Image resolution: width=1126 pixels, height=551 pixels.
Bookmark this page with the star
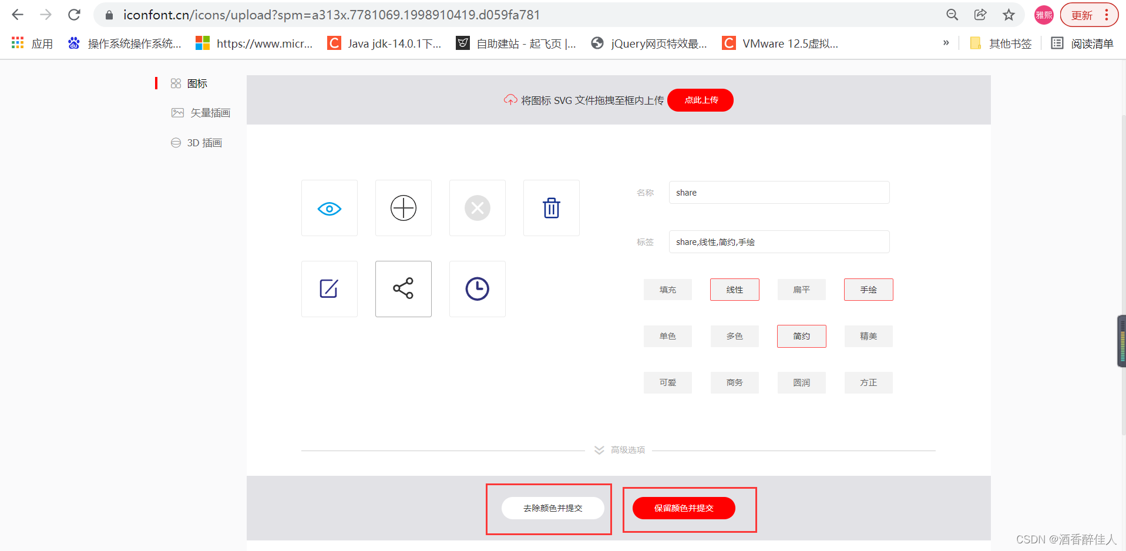pos(1009,15)
